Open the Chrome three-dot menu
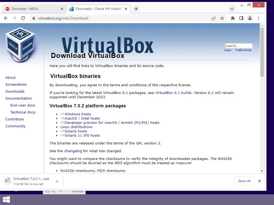 pyautogui.click(x=259, y=18)
